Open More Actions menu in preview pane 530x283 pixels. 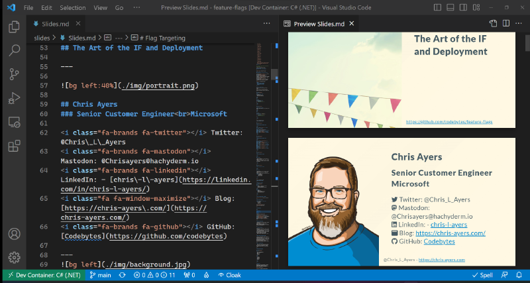click(520, 24)
